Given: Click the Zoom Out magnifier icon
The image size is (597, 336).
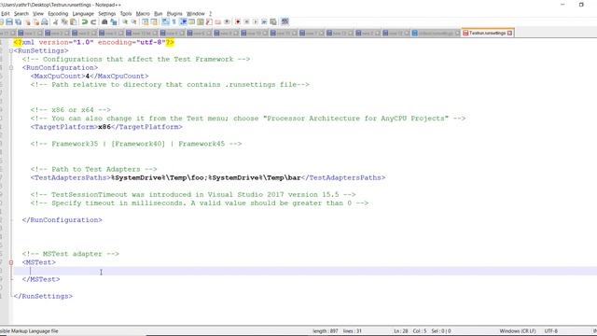Looking at the screenshot, I should pyautogui.click(x=133, y=21).
